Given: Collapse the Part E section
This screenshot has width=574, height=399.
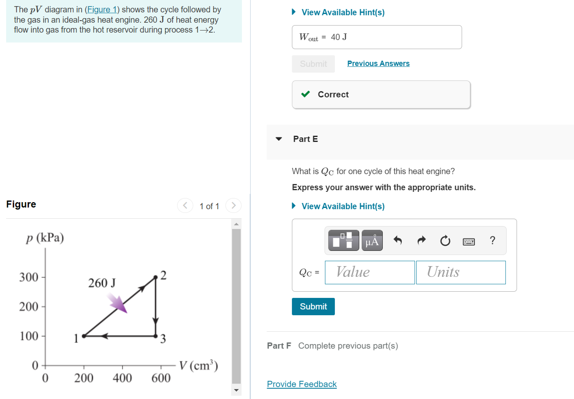Looking at the screenshot, I should [x=278, y=139].
